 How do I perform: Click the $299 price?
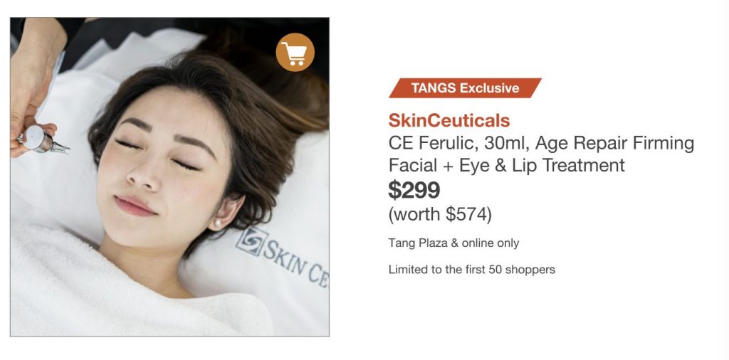click(414, 189)
